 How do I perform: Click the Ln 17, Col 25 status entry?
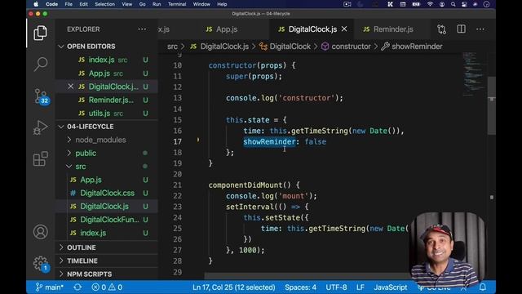(234, 287)
